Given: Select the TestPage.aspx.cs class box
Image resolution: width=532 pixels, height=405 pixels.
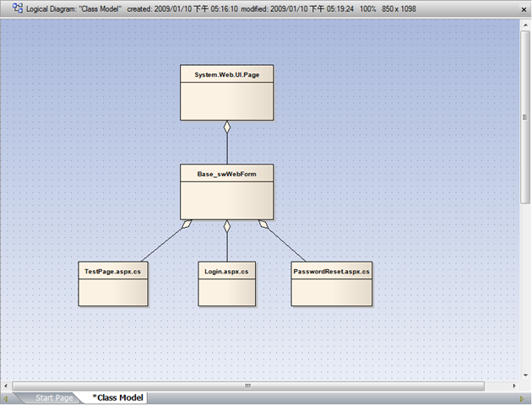Looking at the screenshot, I should tap(113, 283).
